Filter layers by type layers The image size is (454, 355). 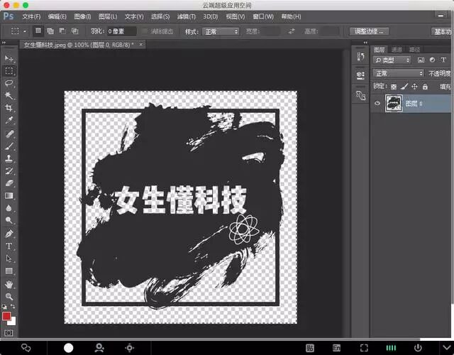pyautogui.click(x=443, y=60)
